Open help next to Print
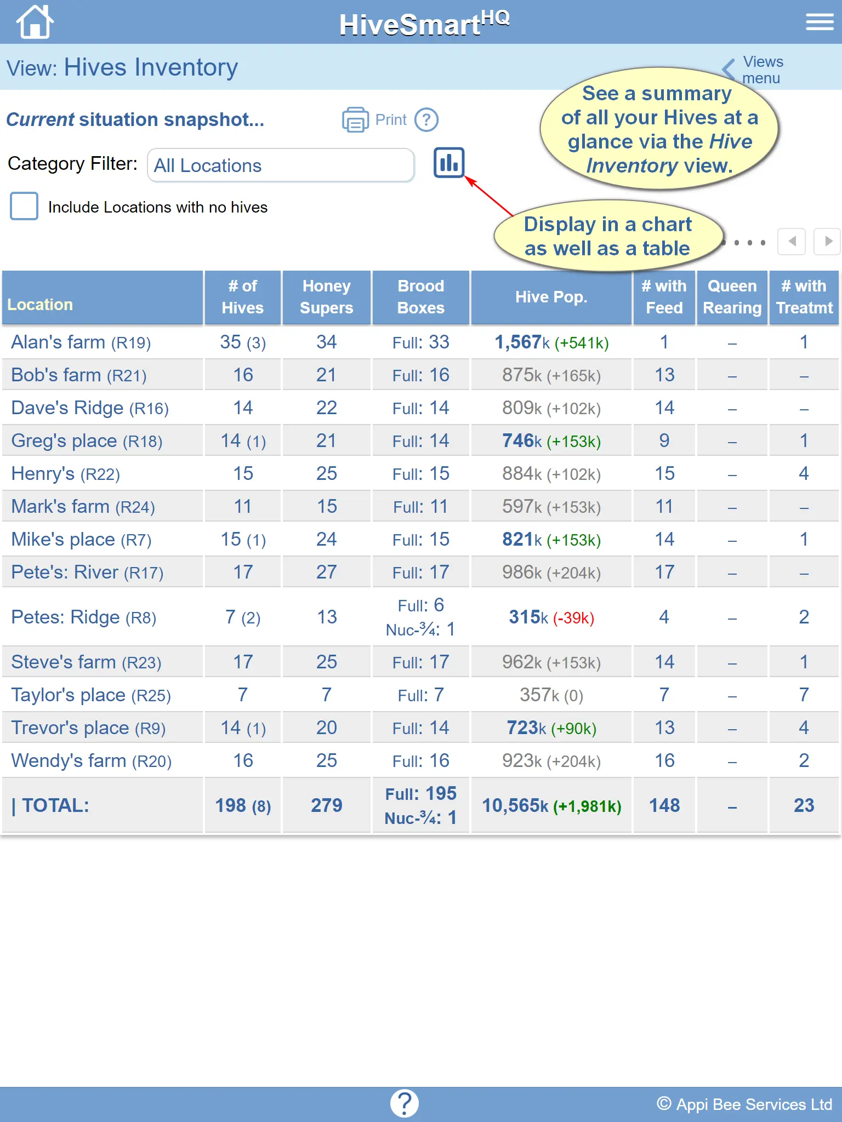This screenshot has width=842, height=1122. pos(426,119)
